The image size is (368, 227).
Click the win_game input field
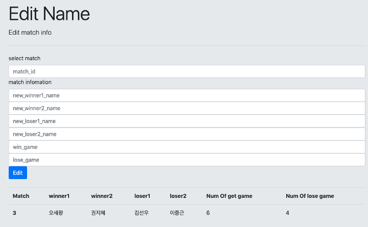point(187,147)
